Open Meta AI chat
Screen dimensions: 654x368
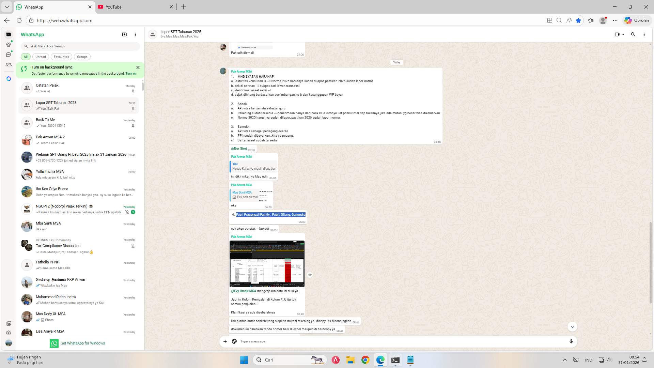pyautogui.click(x=9, y=79)
